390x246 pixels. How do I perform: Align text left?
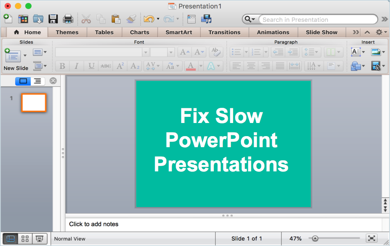point(236,66)
